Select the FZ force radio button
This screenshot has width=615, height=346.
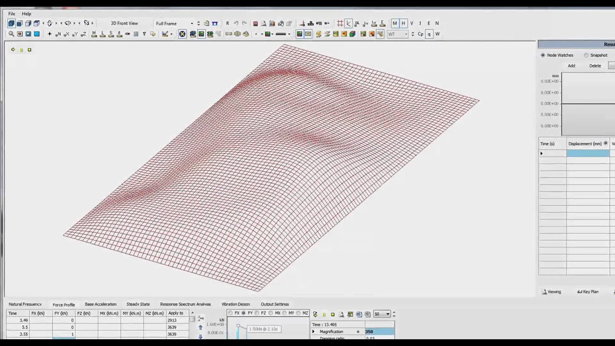tap(257, 313)
